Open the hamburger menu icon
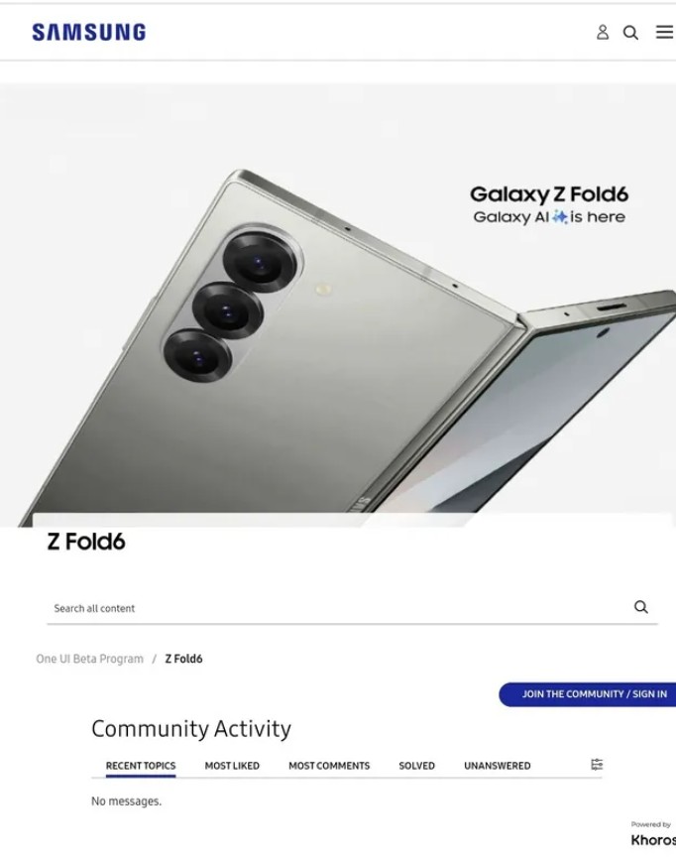This screenshot has width=676, height=860. point(664,32)
